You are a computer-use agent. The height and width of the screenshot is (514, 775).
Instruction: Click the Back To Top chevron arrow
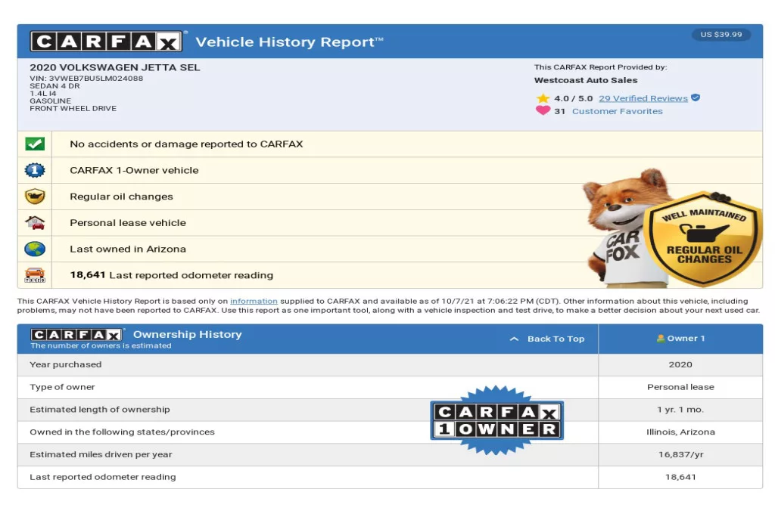[x=514, y=339]
